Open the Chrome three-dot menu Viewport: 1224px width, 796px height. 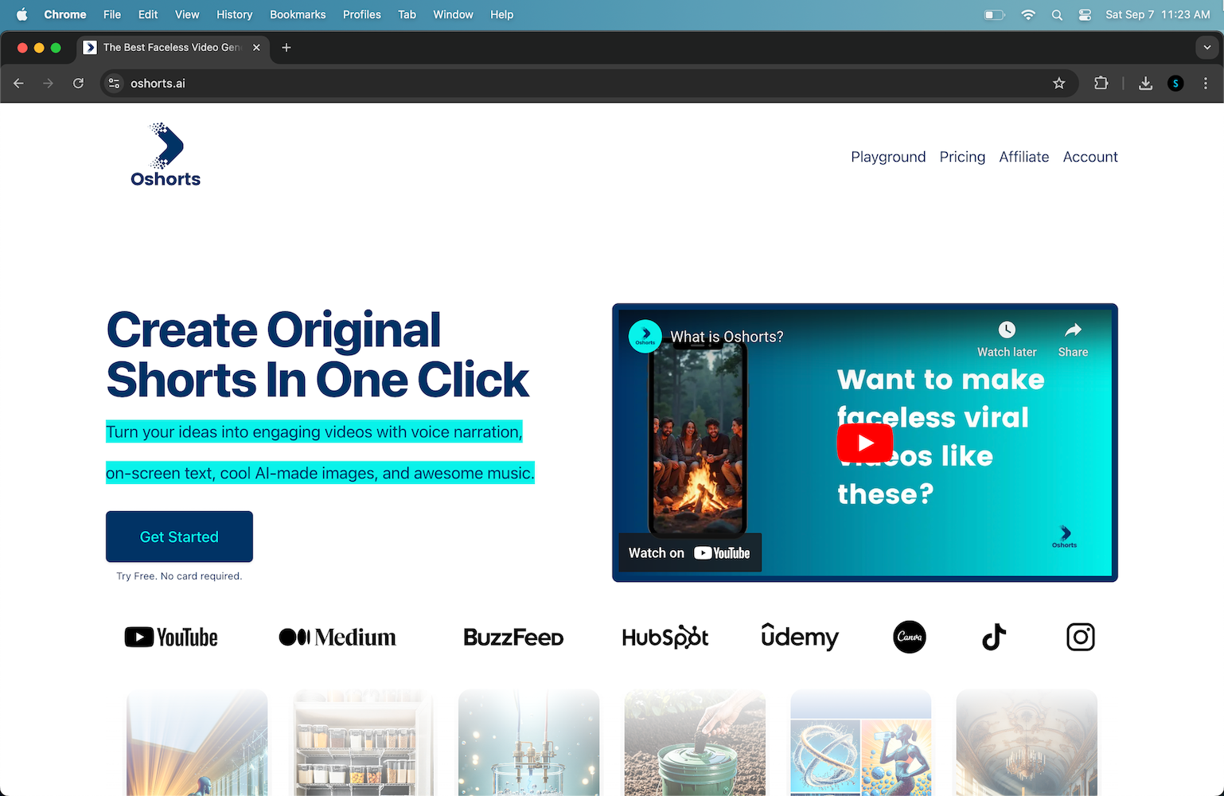pos(1206,83)
